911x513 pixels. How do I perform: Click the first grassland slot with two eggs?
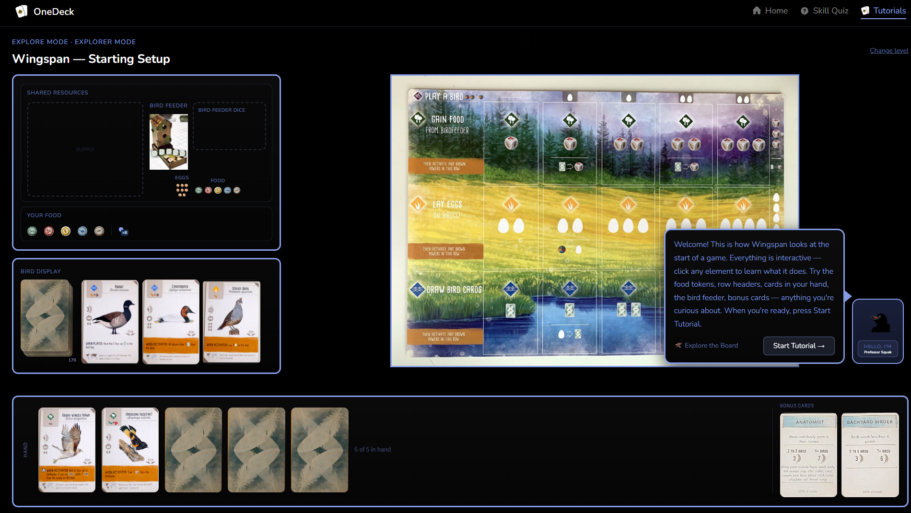[x=511, y=227]
